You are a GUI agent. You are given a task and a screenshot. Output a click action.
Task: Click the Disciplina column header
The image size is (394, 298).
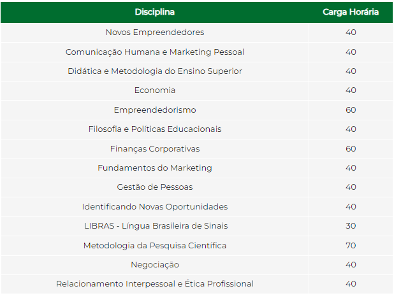[155, 12]
